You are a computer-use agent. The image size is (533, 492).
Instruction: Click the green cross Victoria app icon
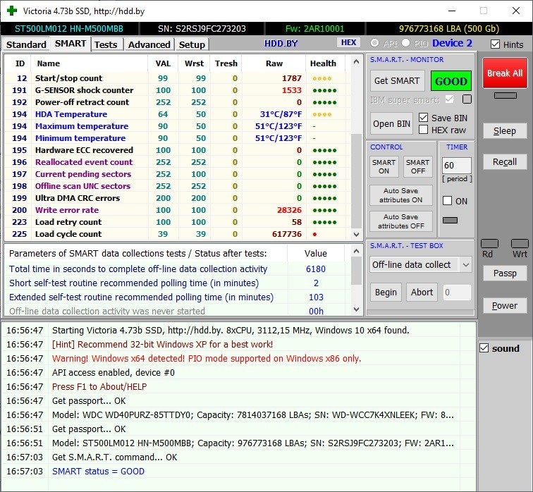12,11
